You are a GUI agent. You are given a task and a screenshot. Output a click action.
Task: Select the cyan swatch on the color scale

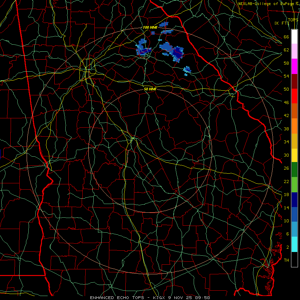click(294, 244)
